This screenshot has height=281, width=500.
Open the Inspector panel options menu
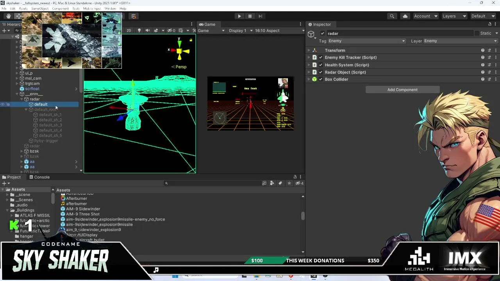pos(496,24)
